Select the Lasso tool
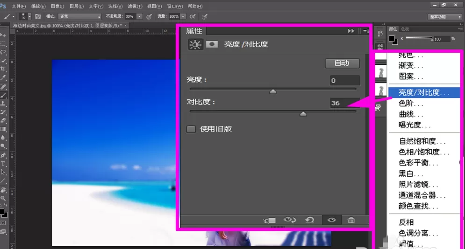The width and height of the screenshot is (465, 249). [x=3, y=52]
